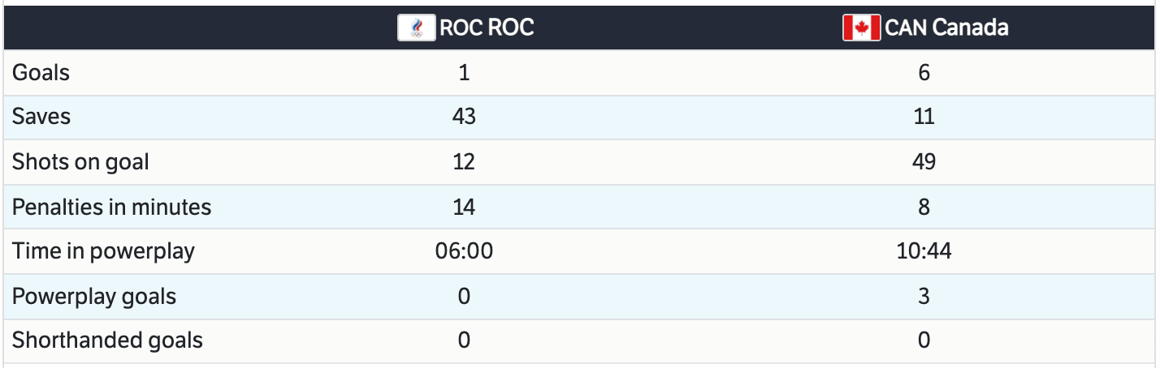Click Canada's shots on goal value 49

[x=924, y=162]
